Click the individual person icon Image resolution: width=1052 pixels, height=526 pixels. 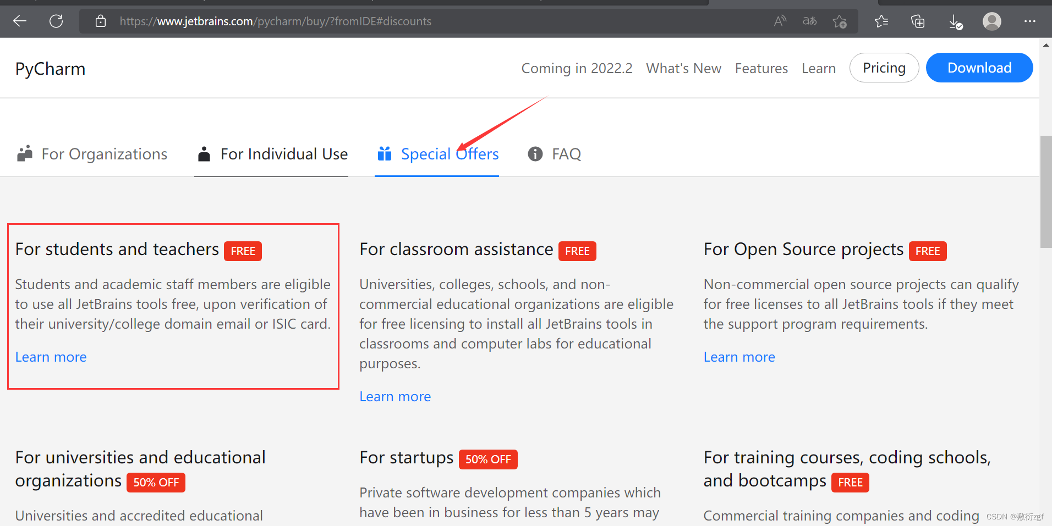204,154
